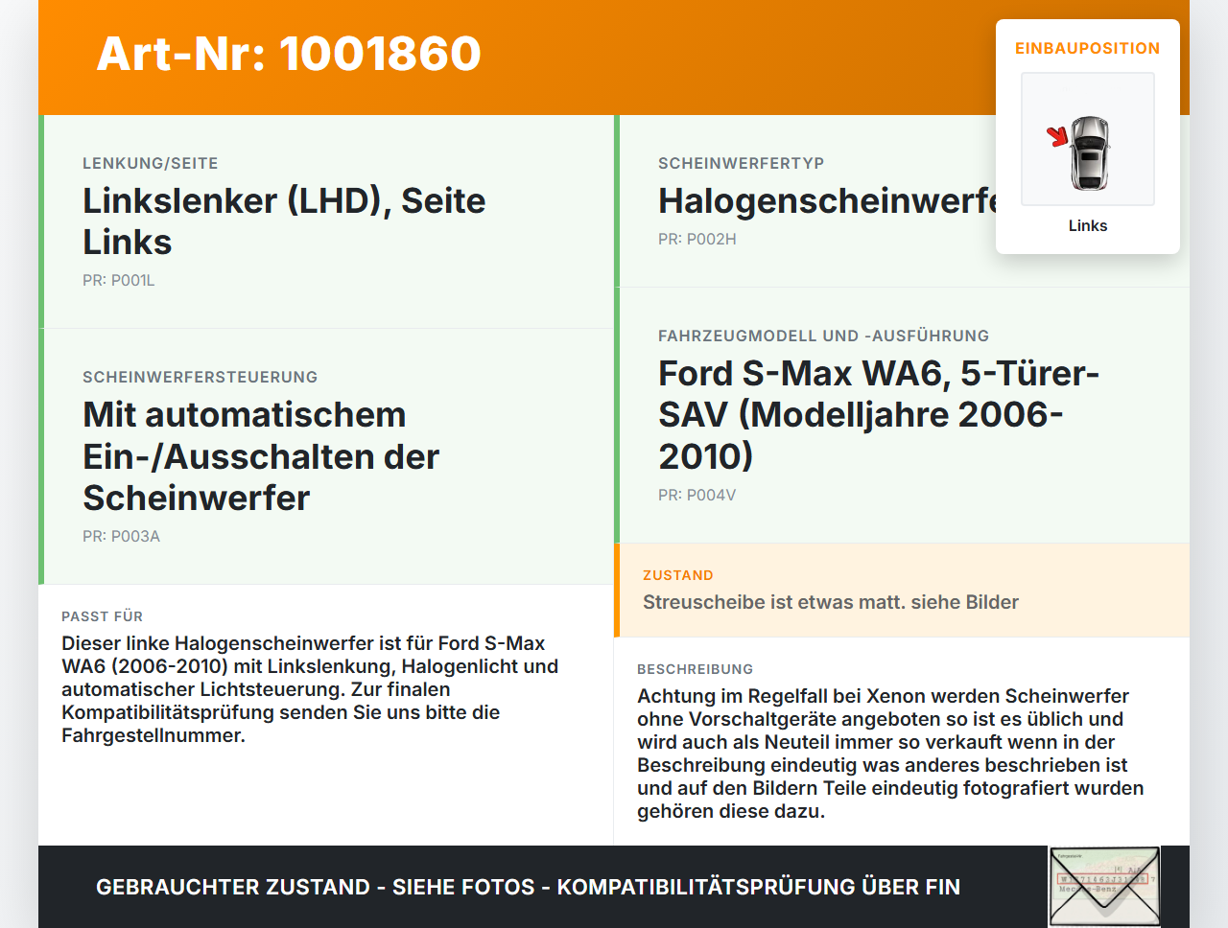Click the Streuscheibe matt condition note
1228x928 pixels.
tap(830, 602)
